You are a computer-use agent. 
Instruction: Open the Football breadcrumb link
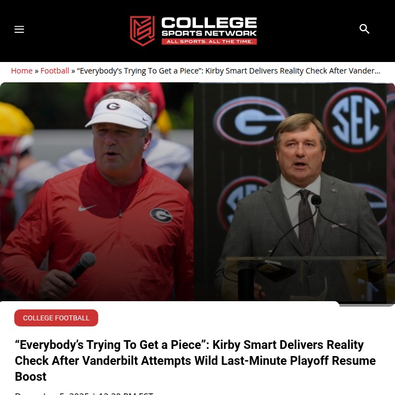pyautogui.click(x=55, y=71)
